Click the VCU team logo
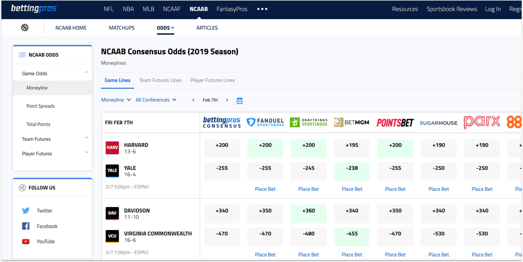Image resolution: width=523 pixels, height=262 pixels. coord(112,236)
